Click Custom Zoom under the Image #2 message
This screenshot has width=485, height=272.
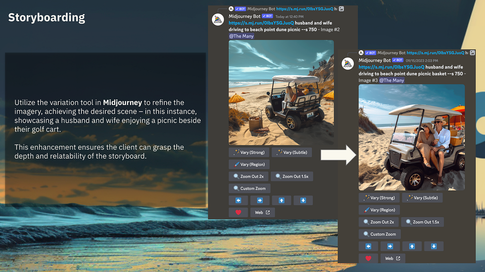pos(249,188)
